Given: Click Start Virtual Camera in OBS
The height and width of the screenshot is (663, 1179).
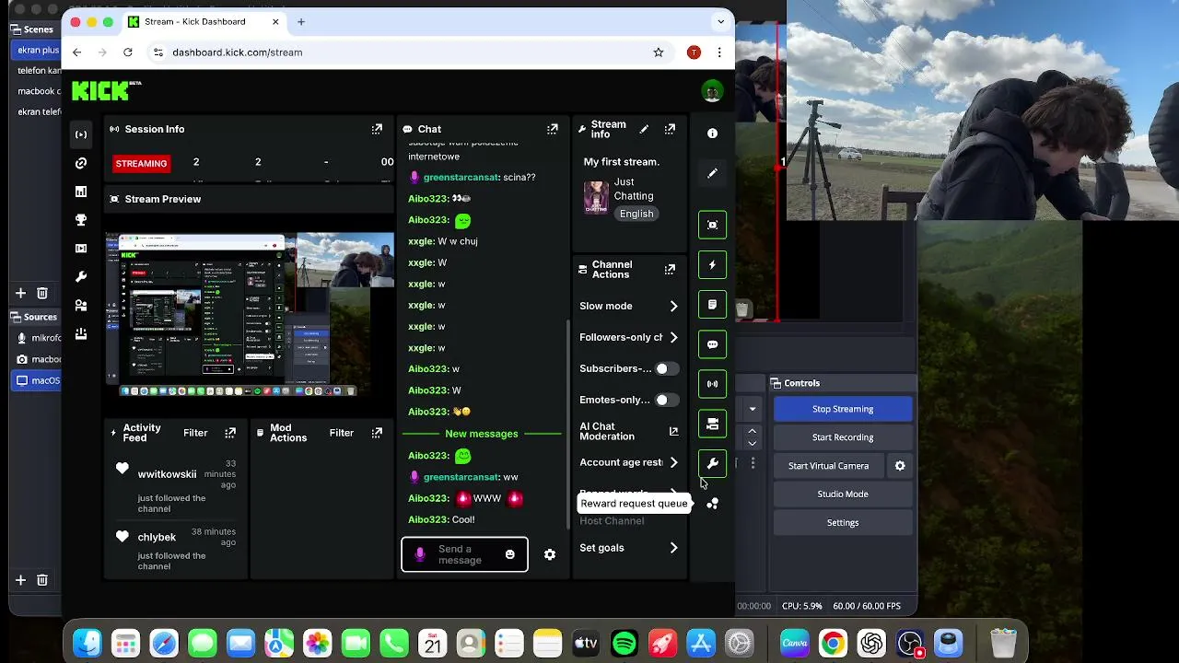Looking at the screenshot, I should [828, 466].
